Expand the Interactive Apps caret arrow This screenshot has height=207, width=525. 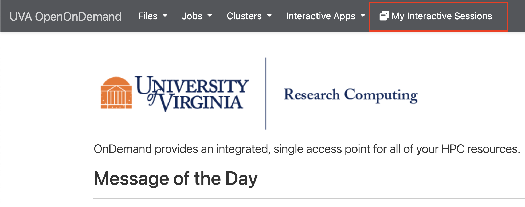(363, 16)
